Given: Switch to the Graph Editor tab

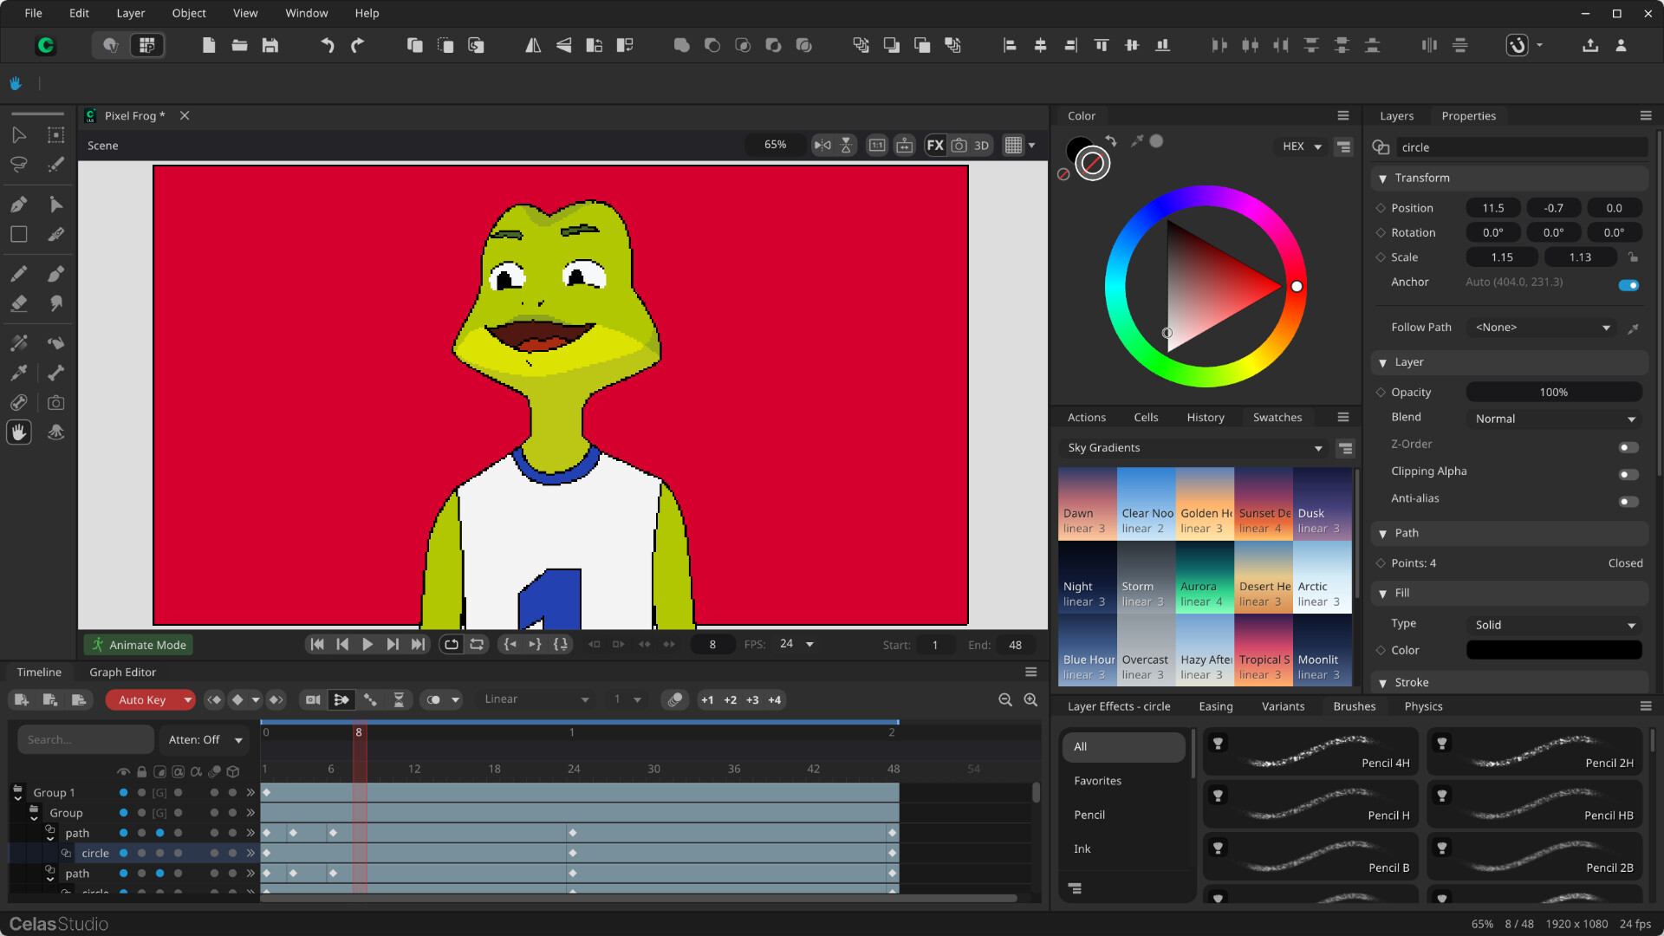Looking at the screenshot, I should pyautogui.click(x=123, y=672).
